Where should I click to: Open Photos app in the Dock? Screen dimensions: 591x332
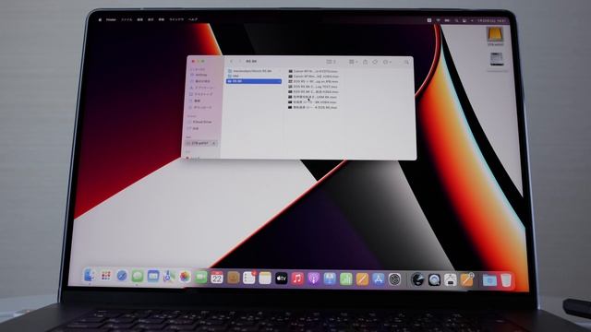tap(185, 277)
